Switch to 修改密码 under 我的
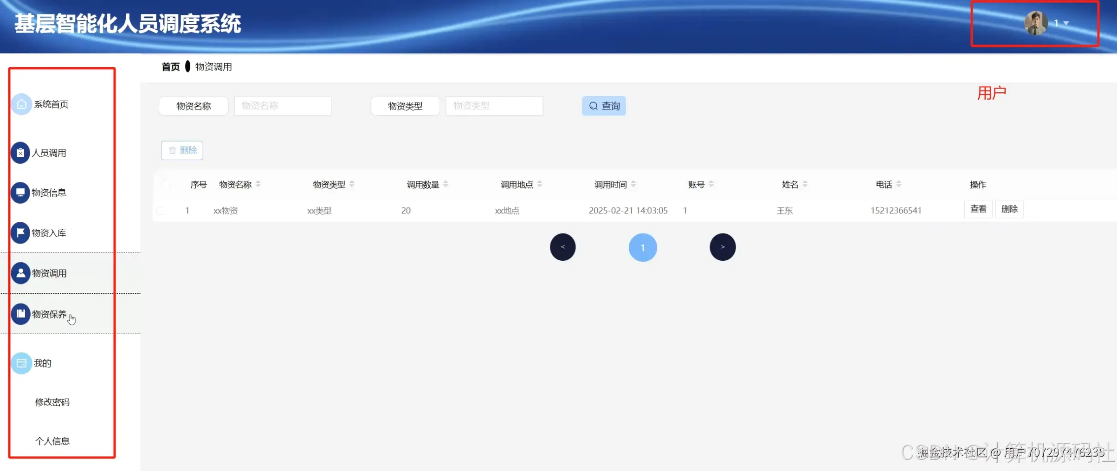 tap(52, 402)
